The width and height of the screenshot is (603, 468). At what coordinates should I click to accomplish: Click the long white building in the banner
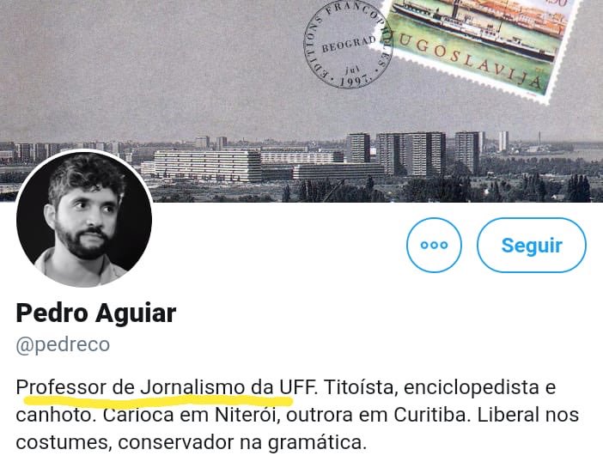207,166
